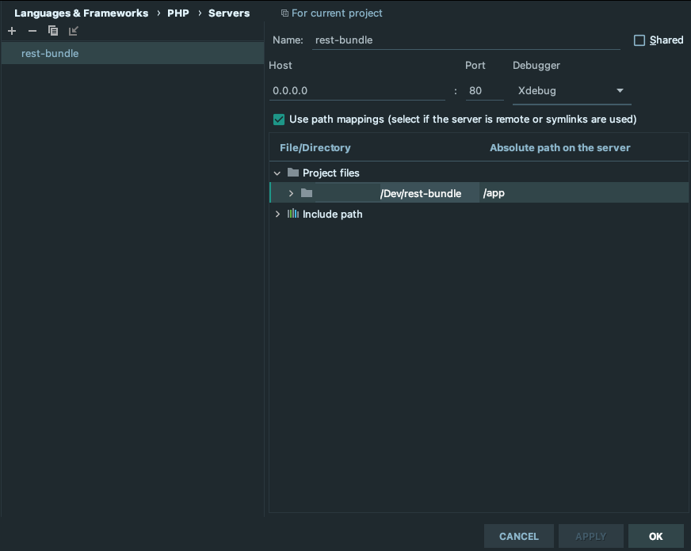Confirm with the OK button
Screen dimensions: 691x551
(656, 537)
